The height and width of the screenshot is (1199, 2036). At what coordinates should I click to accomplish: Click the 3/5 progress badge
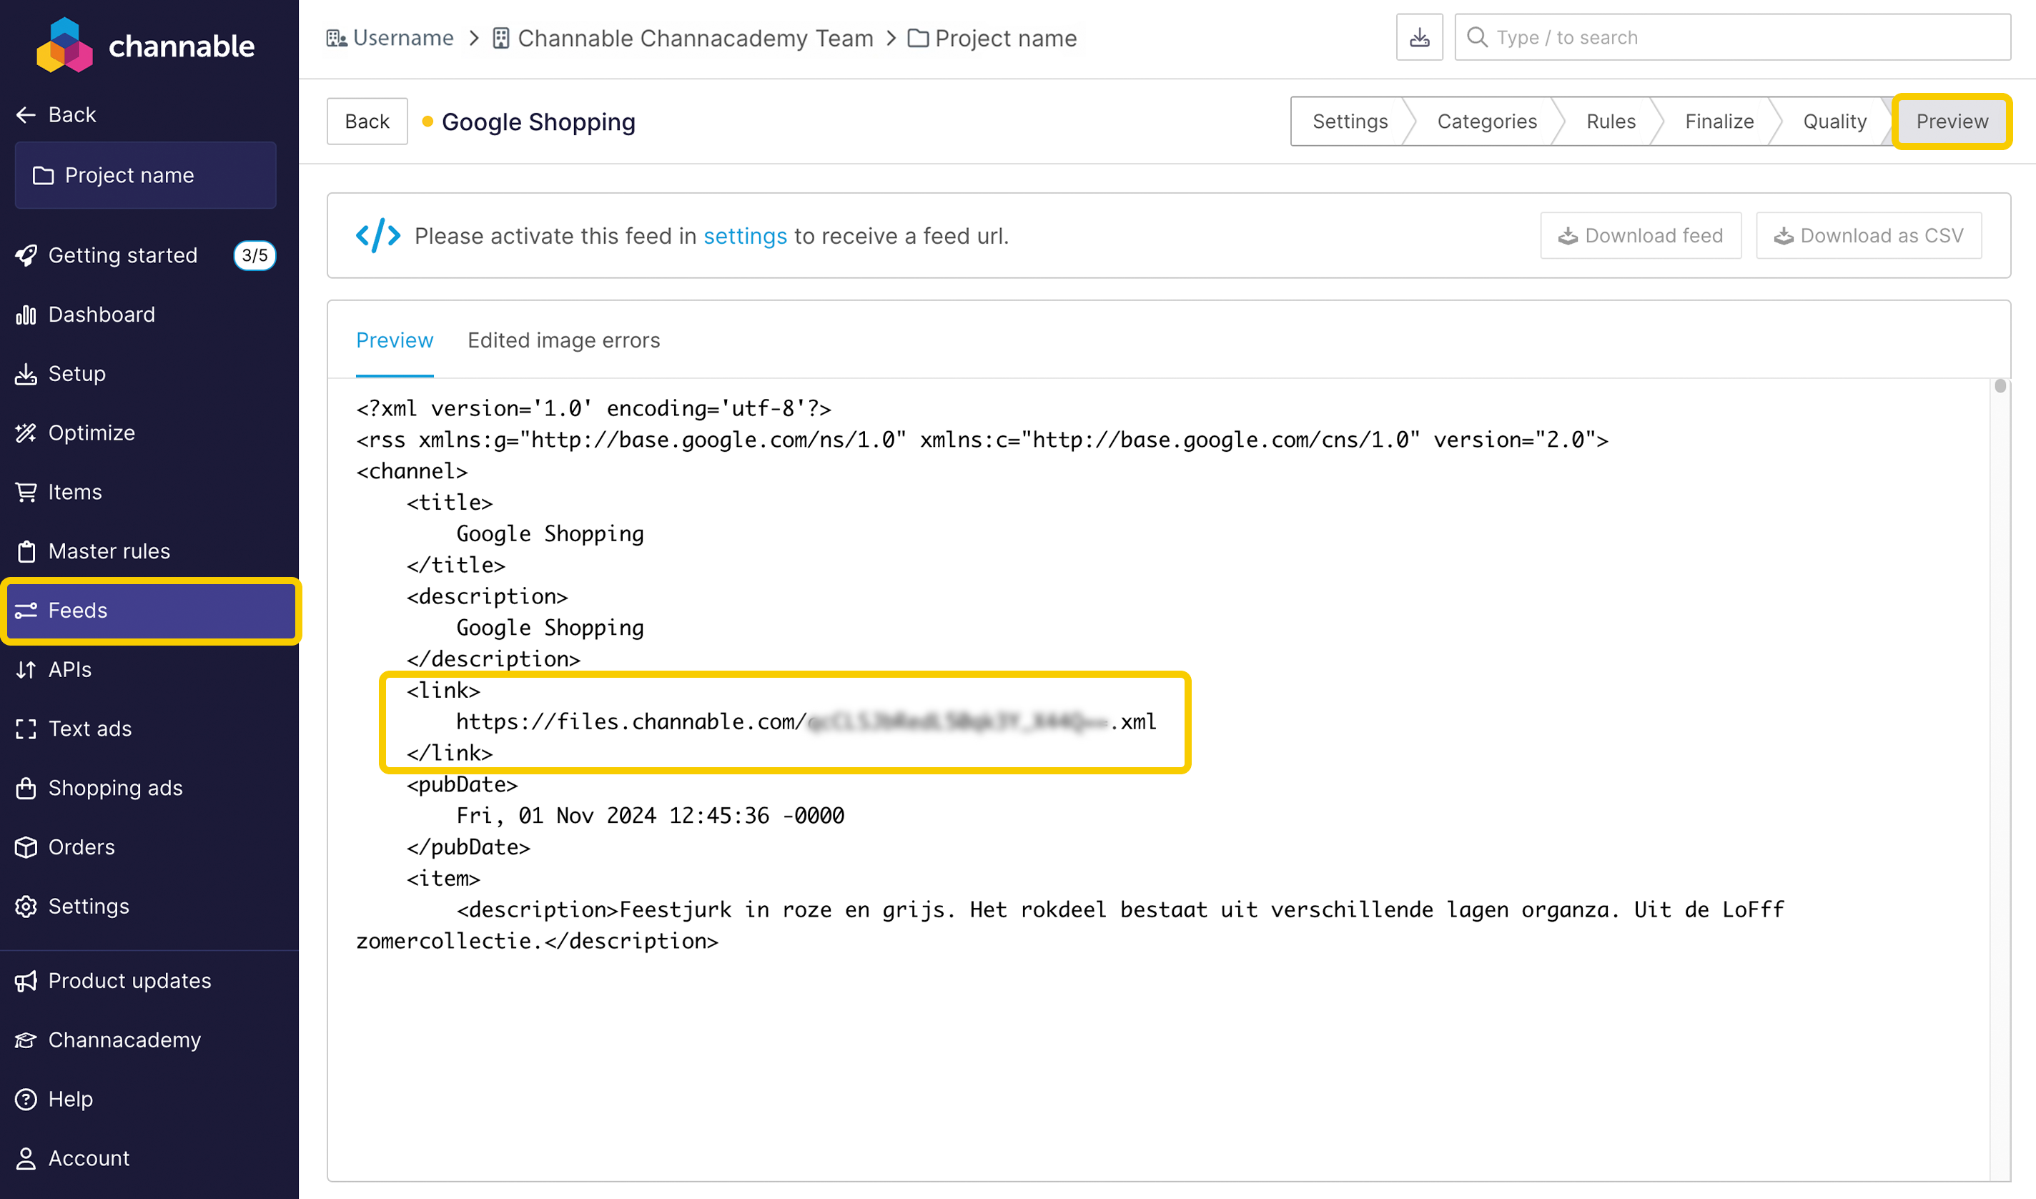[254, 255]
